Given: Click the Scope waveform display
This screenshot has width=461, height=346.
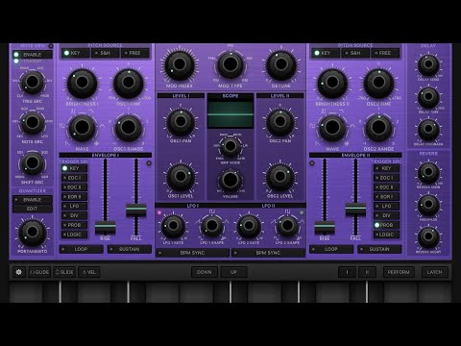Looking at the screenshot, I should [230, 114].
